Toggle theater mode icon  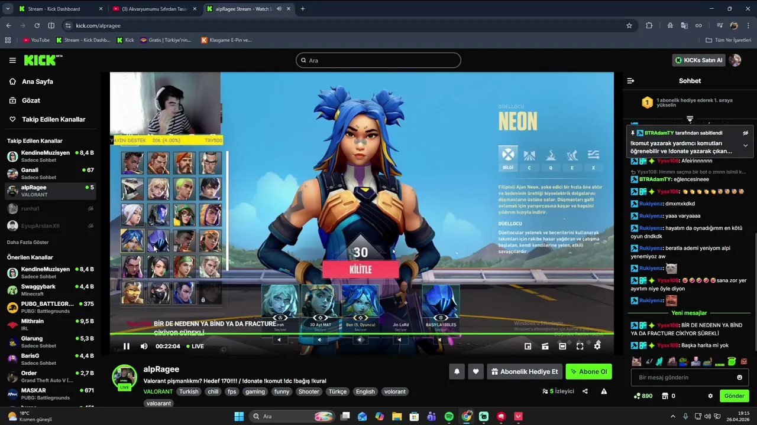click(562, 346)
